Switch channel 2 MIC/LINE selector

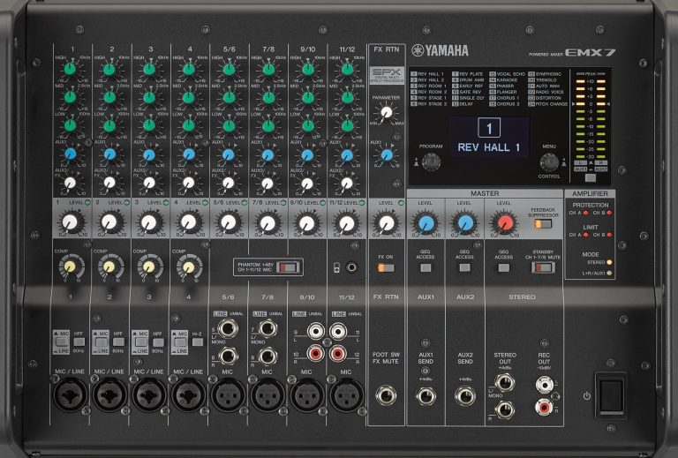pos(102,342)
